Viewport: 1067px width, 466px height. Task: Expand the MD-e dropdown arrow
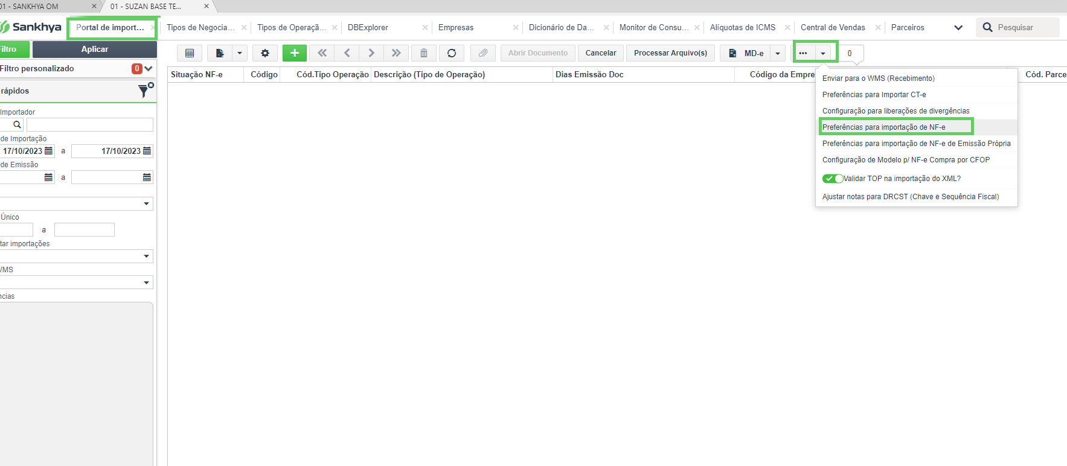pyautogui.click(x=778, y=53)
